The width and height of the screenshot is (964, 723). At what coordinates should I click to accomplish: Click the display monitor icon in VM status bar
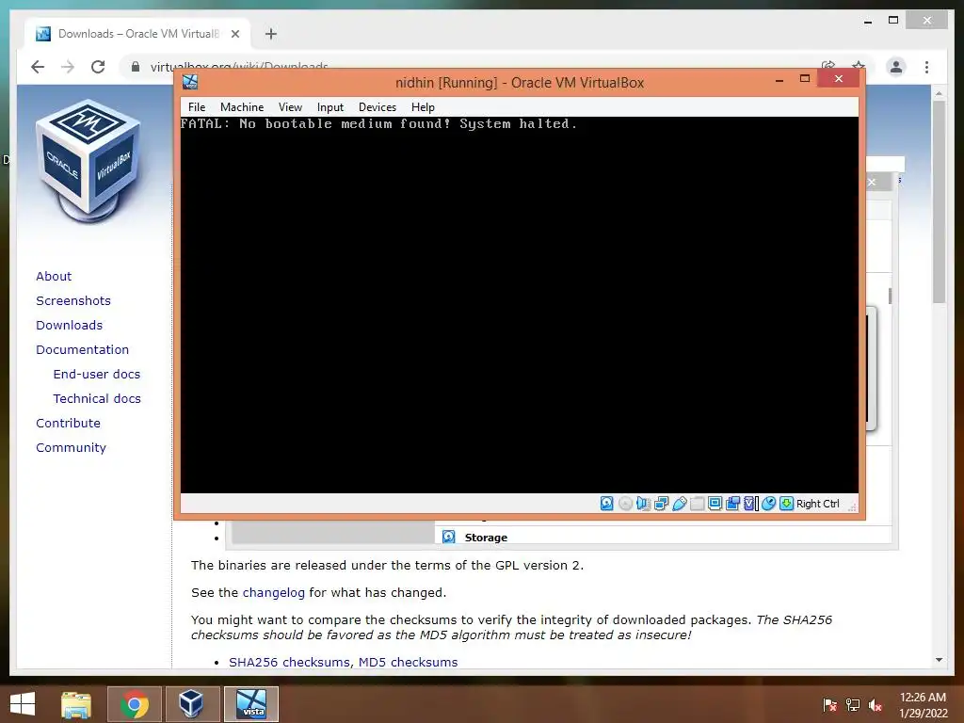[x=715, y=504]
